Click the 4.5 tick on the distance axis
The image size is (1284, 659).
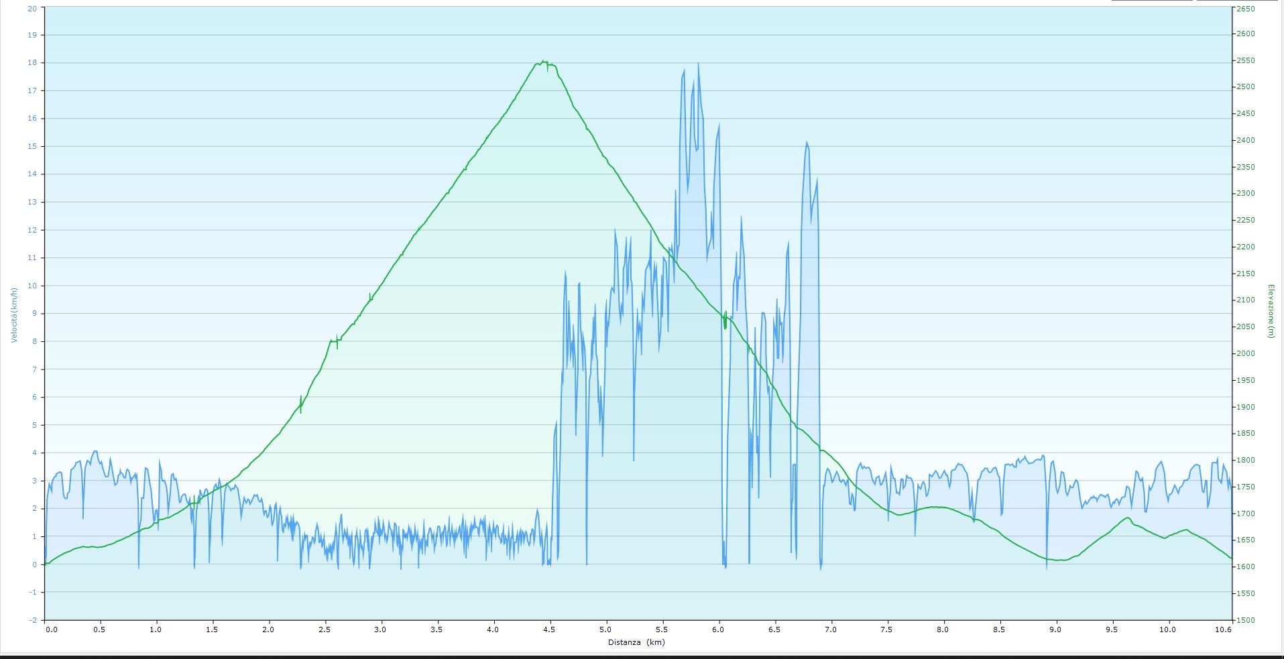pyautogui.click(x=549, y=630)
